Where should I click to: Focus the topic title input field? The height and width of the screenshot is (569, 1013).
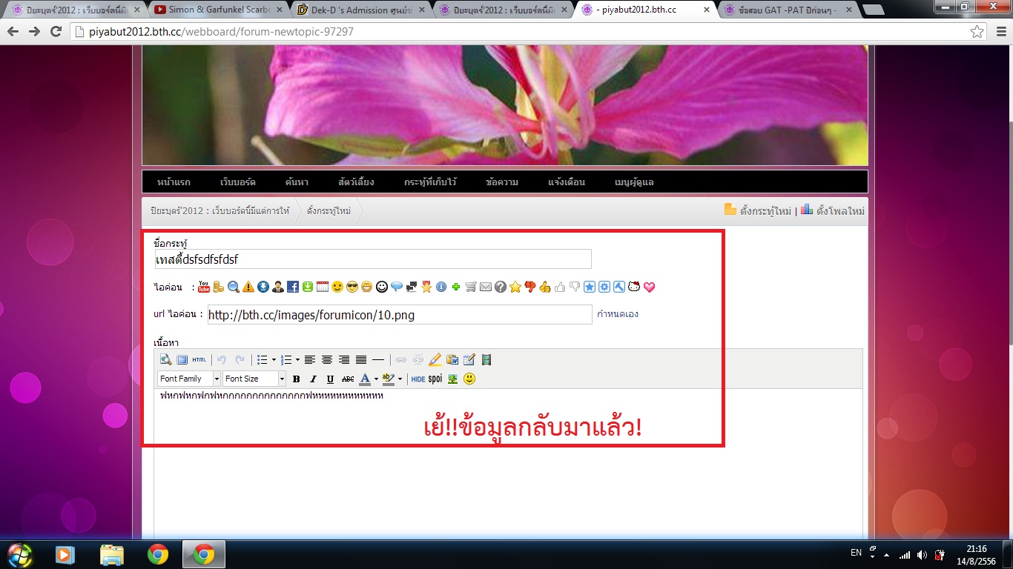coord(373,259)
